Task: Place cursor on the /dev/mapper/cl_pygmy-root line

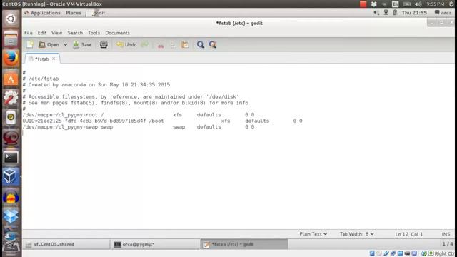Action: [x=139, y=115]
